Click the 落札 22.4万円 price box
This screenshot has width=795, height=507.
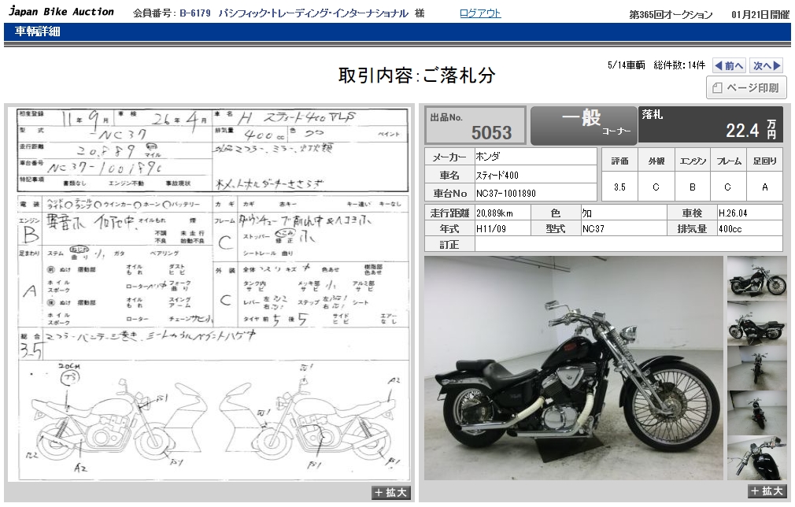tap(711, 125)
